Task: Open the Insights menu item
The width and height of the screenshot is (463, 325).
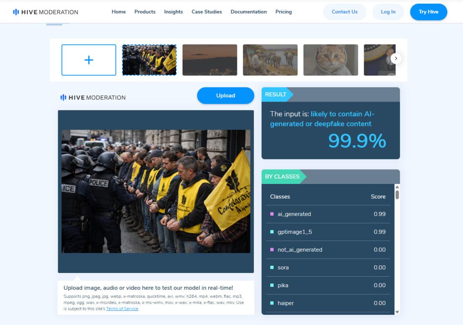Action: [173, 12]
